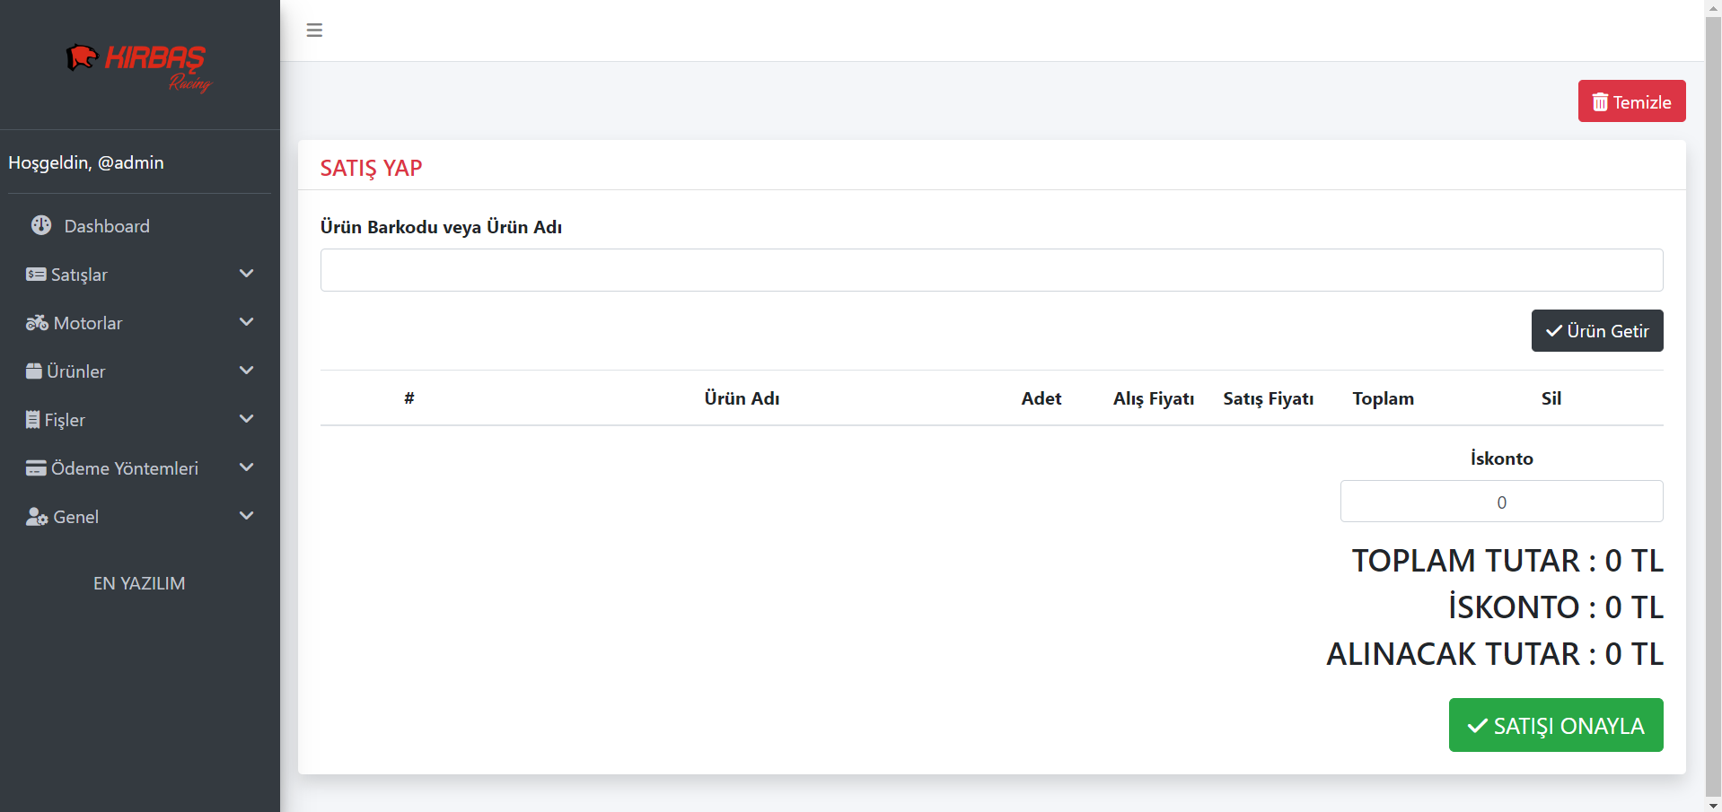Toggle sidebar with hamburger menu icon

click(314, 31)
